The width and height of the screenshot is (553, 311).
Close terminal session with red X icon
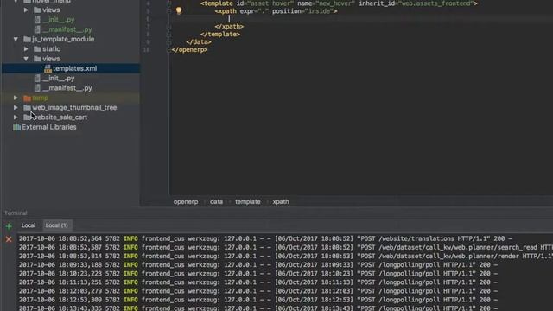coord(9,239)
